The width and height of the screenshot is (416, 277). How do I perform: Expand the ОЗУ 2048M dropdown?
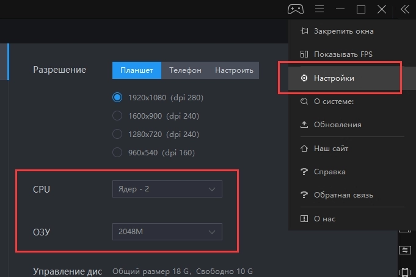click(167, 232)
